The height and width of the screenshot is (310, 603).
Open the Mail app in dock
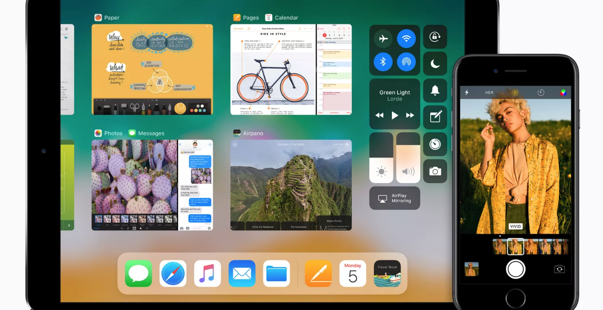(x=242, y=274)
